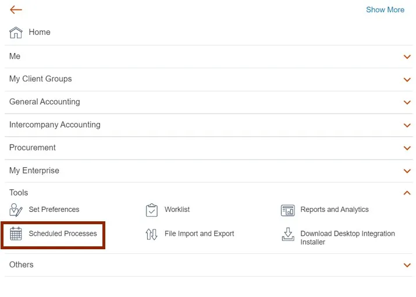Click the Scheduled Processes calendar icon
The width and height of the screenshot is (416, 297).
click(16, 234)
